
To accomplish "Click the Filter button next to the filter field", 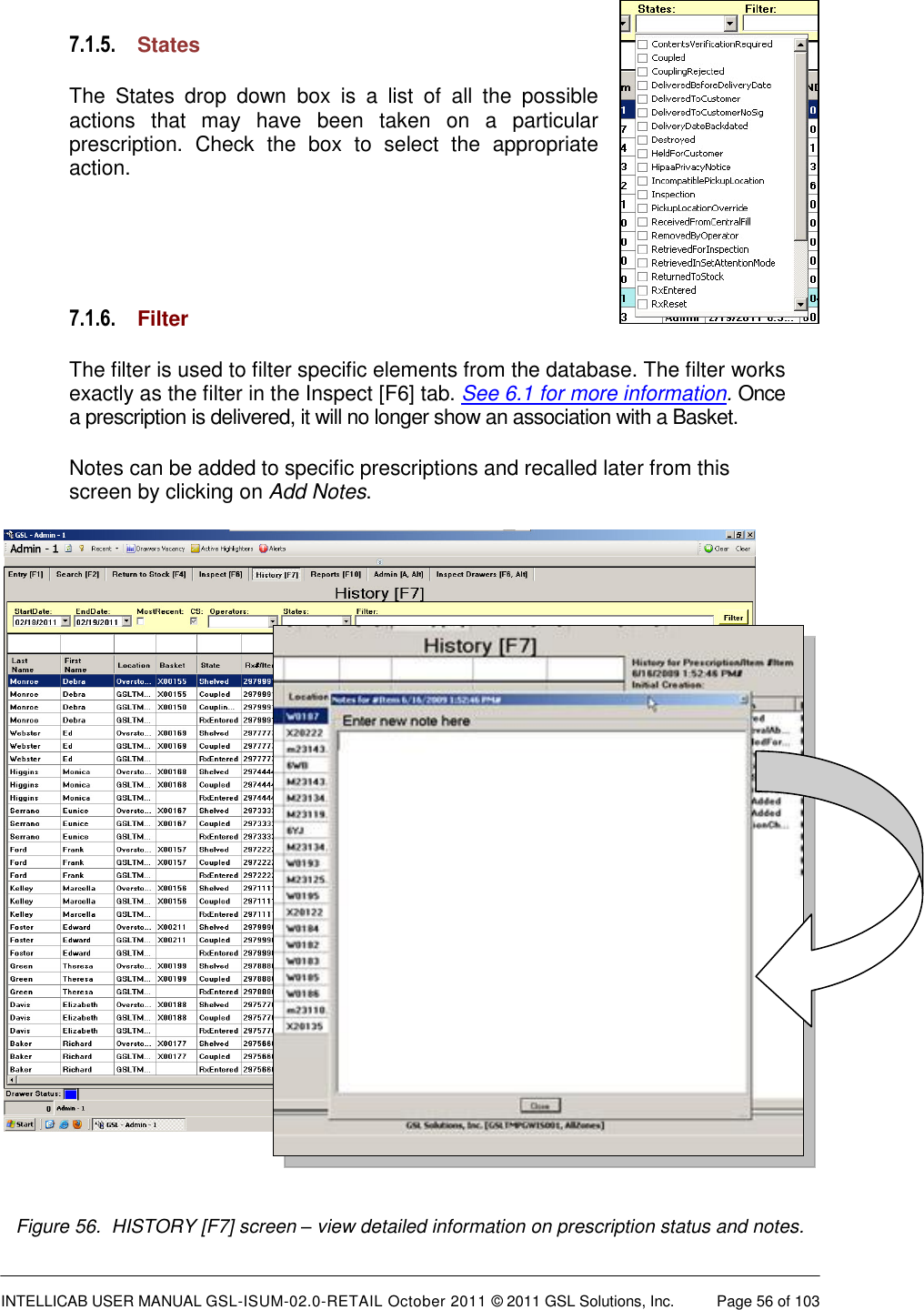I will pos(733,617).
